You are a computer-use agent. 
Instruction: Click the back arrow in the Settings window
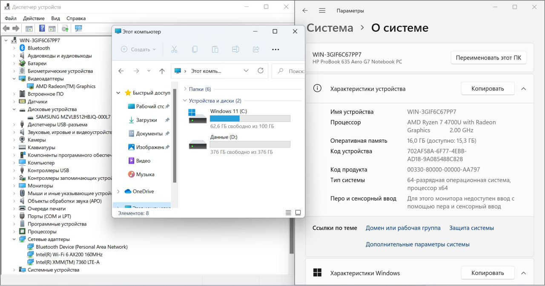(305, 11)
